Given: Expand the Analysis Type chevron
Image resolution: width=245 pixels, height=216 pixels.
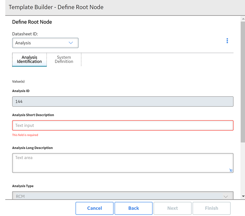Looking at the screenshot, I should tap(225, 196).
